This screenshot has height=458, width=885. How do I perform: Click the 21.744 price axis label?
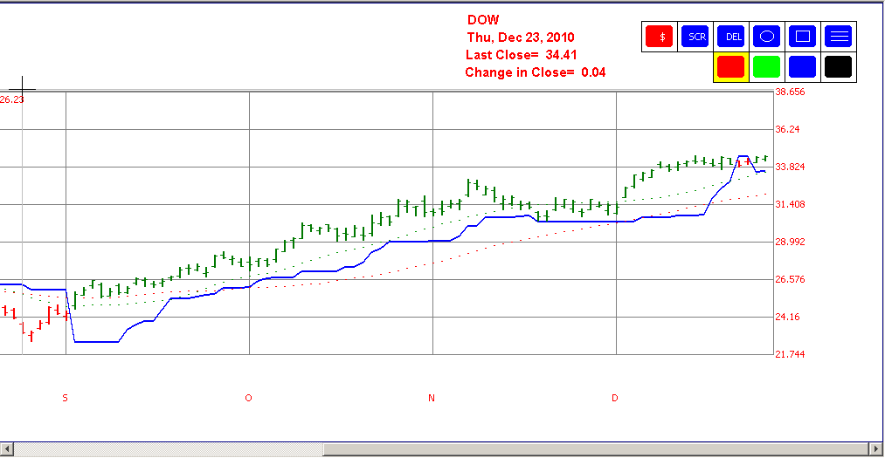click(790, 354)
